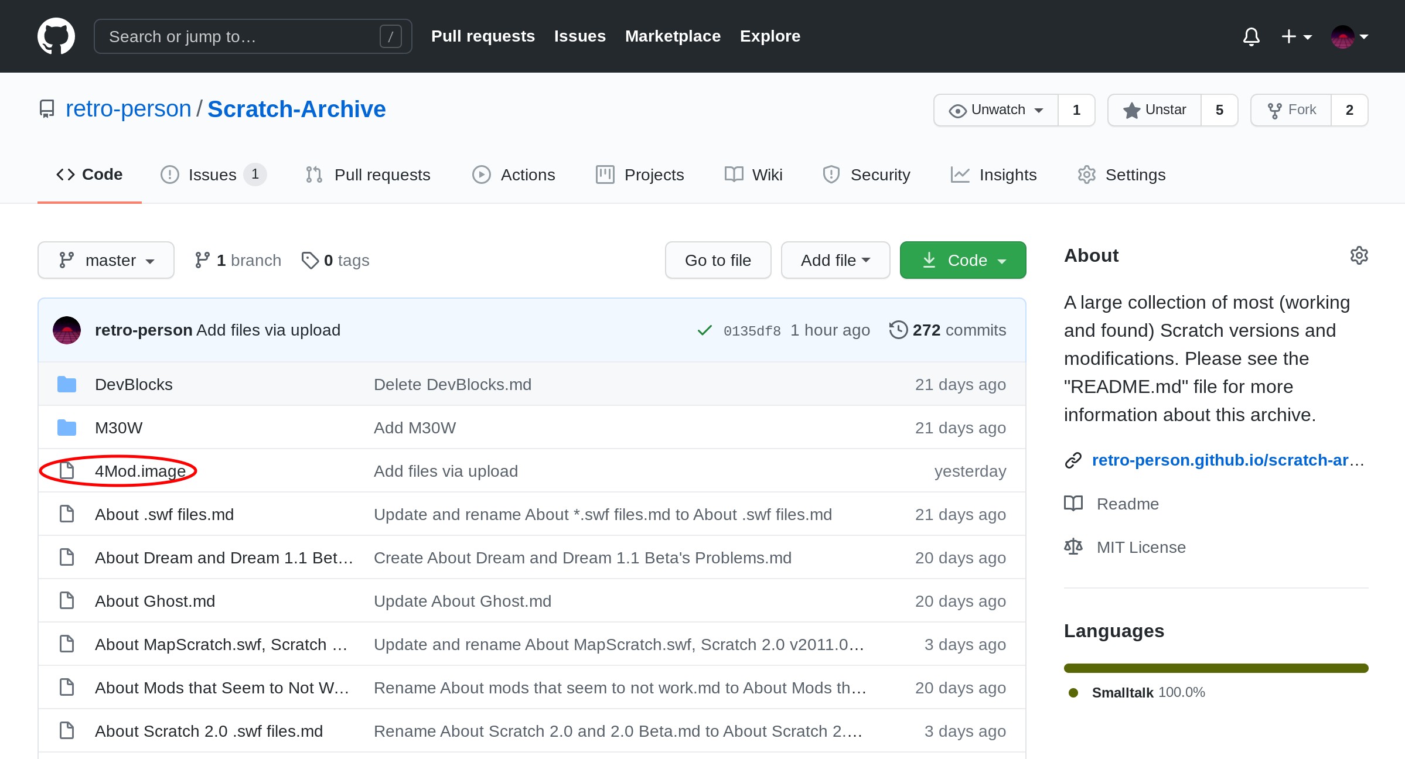Open the notifications bell

tap(1251, 36)
